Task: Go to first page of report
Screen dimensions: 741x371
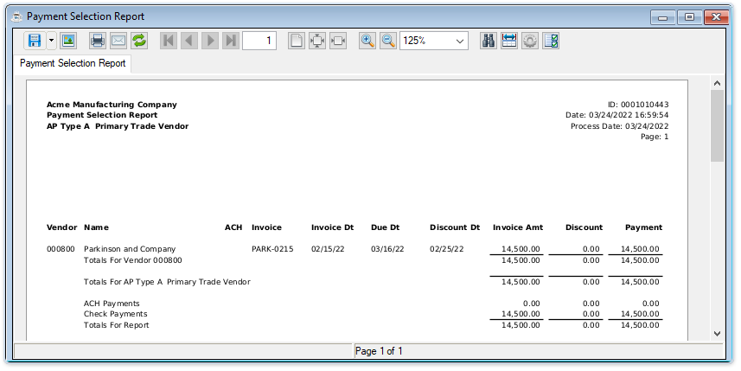Action: coord(169,41)
